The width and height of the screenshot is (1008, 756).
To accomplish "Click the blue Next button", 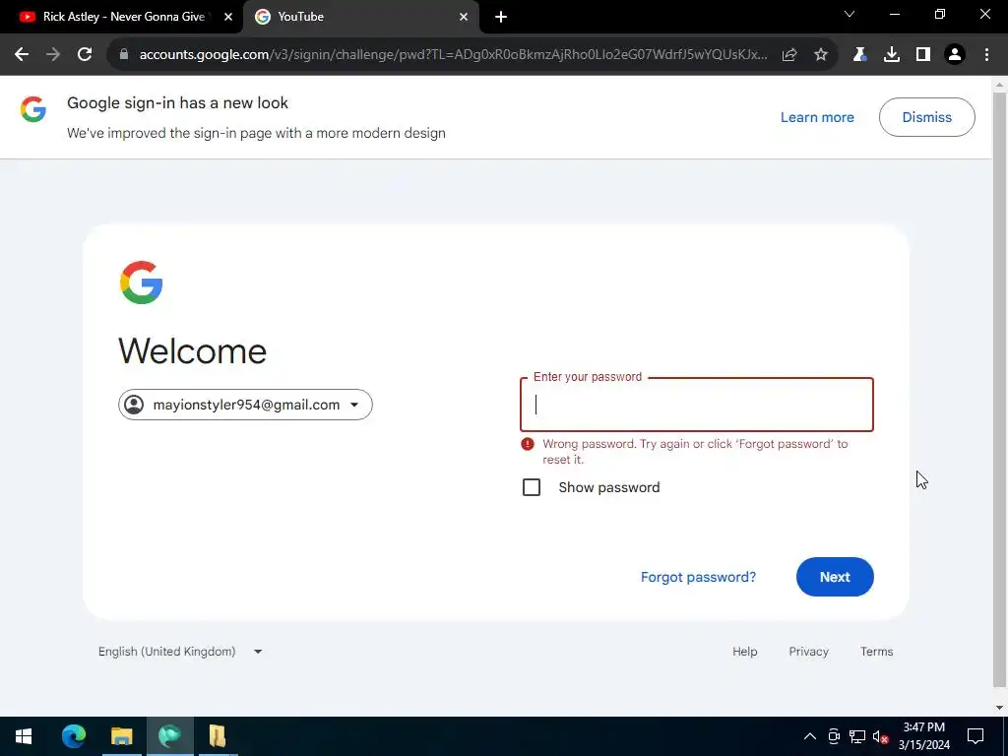I will pyautogui.click(x=835, y=577).
